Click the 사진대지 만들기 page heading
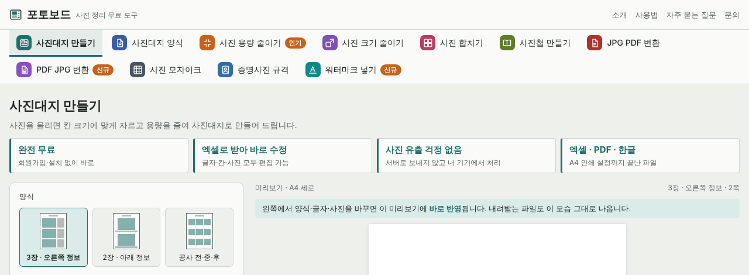 coord(55,106)
